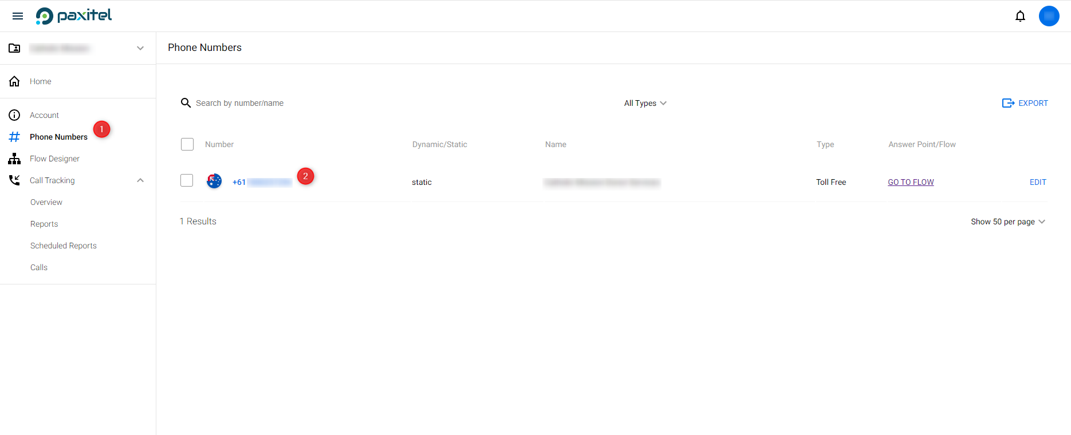Toggle the select-all numbers checkbox
The image size is (1071, 435).
tap(187, 144)
